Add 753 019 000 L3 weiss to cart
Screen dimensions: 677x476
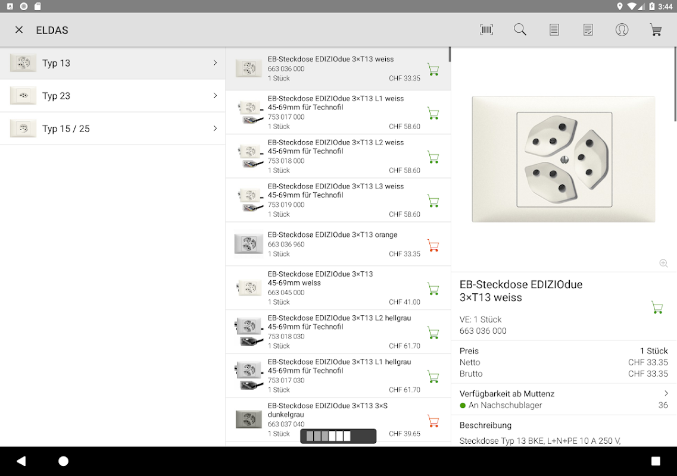click(x=433, y=201)
